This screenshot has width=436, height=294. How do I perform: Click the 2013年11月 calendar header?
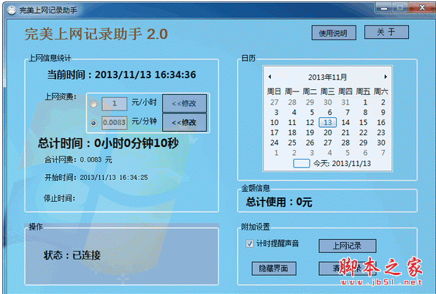(327, 77)
